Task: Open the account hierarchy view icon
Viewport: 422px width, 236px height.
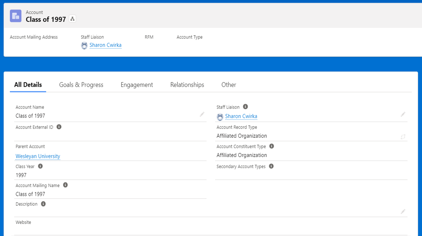Action: tap(73, 19)
